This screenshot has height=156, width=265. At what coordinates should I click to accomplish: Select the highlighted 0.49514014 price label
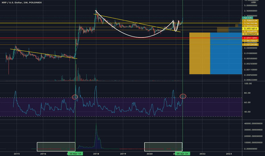(250, 29)
